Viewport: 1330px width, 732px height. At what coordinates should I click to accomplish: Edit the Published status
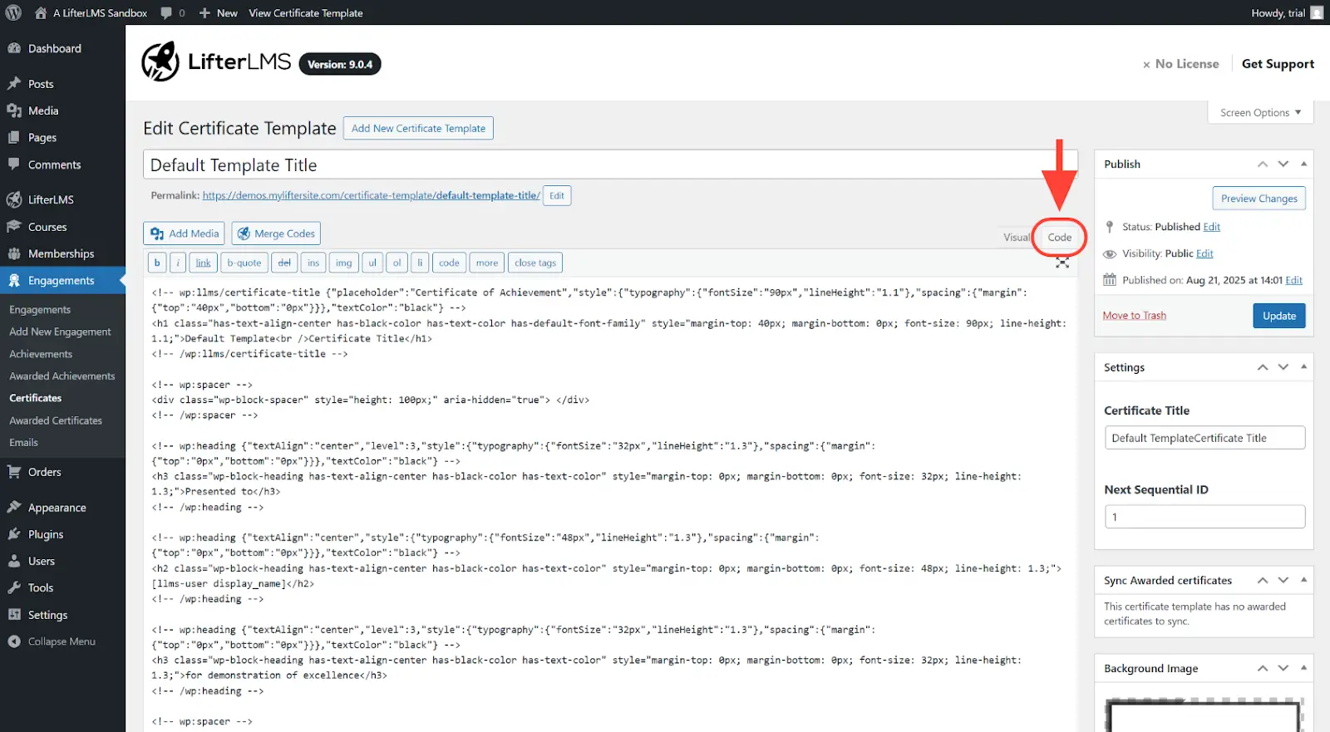[1212, 227]
